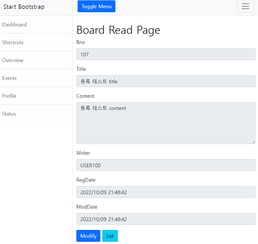Click the Bno field showing 107

point(166,54)
